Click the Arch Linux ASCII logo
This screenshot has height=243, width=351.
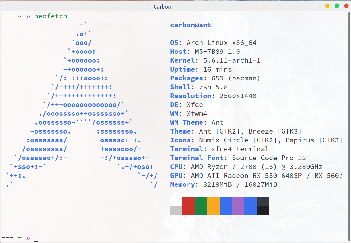coord(82,105)
